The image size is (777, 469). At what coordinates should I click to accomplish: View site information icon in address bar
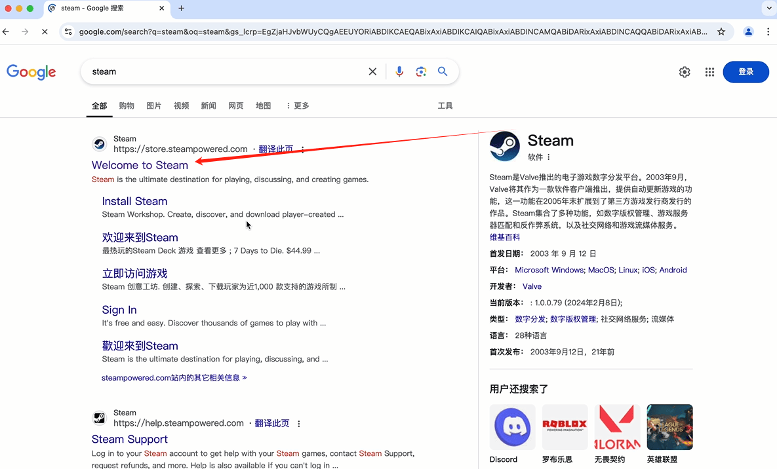coord(68,31)
